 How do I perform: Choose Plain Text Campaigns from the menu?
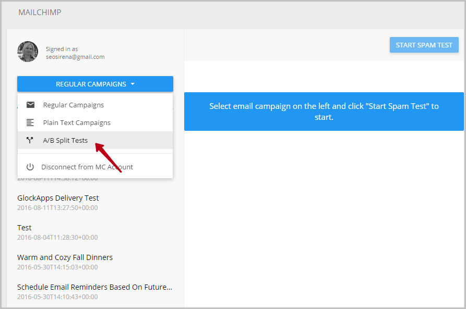coord(95,122)
